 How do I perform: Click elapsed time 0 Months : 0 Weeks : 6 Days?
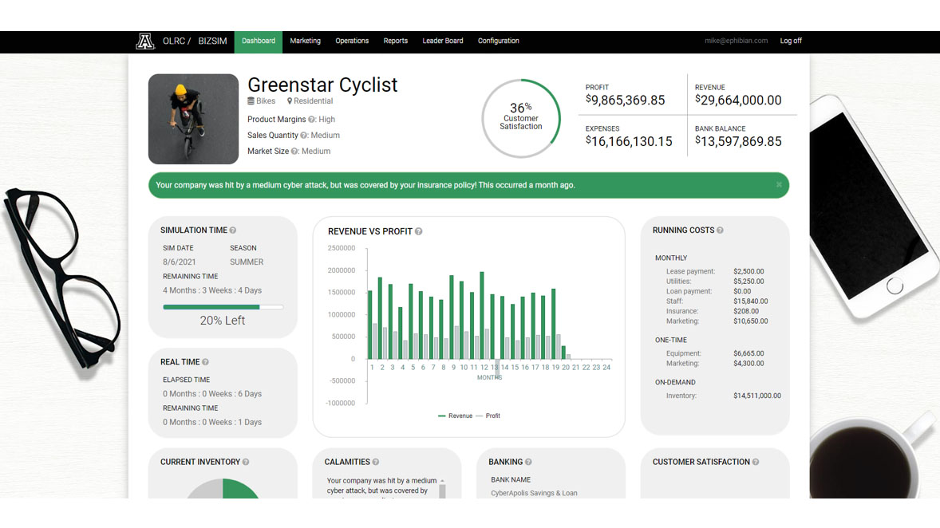pos(212,394)
